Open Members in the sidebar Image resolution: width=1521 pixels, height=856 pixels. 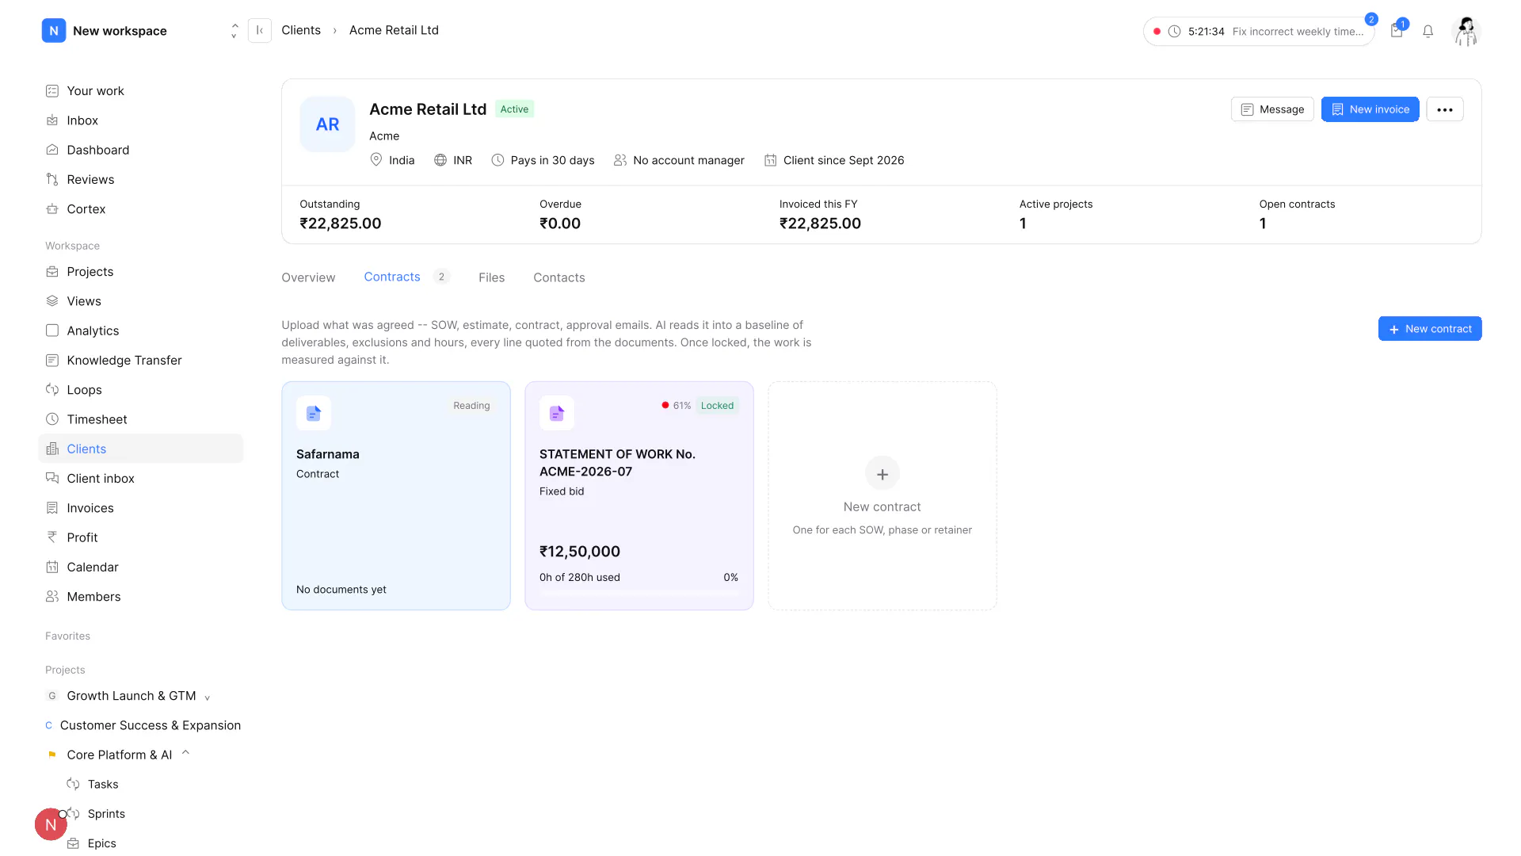(141, 597)
